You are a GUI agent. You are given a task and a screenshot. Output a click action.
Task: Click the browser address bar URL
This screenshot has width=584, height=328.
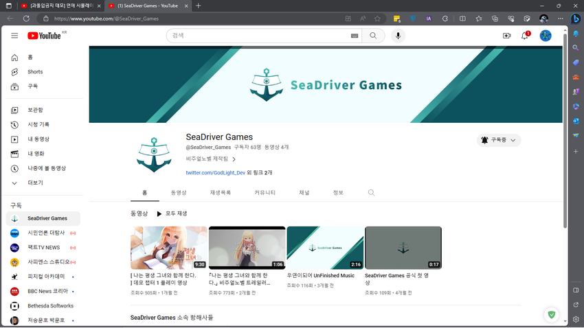point(106,19)
